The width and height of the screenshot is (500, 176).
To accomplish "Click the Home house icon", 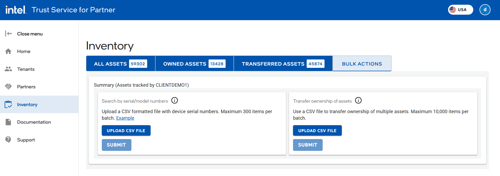I will pyautogui.click(x=8, y=51).
